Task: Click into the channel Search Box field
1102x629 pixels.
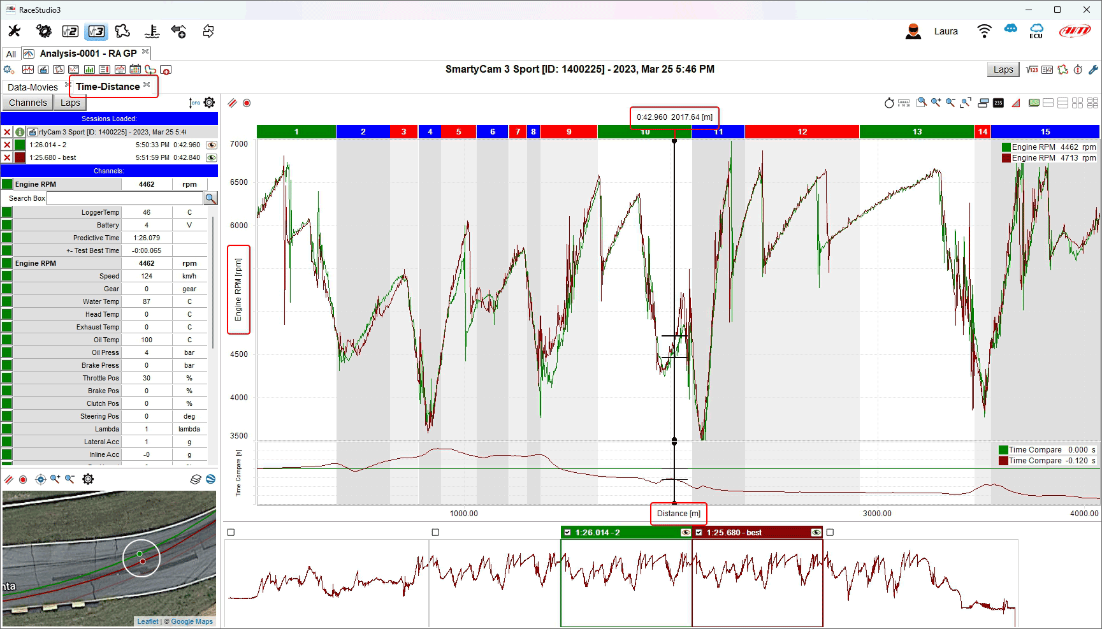Action: pos(125,198)
